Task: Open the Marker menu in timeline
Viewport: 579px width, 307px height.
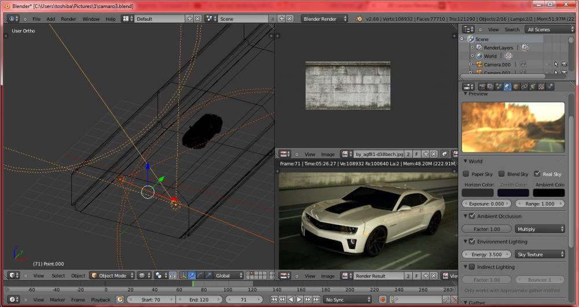Action: point(57,299)
